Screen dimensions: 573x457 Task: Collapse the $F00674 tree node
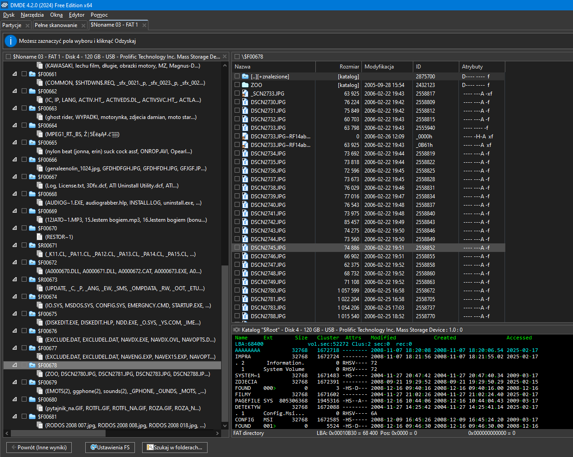(x=14, y=297)
